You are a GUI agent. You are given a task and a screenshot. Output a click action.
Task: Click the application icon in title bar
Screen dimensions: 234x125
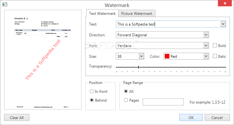(5, 5)
